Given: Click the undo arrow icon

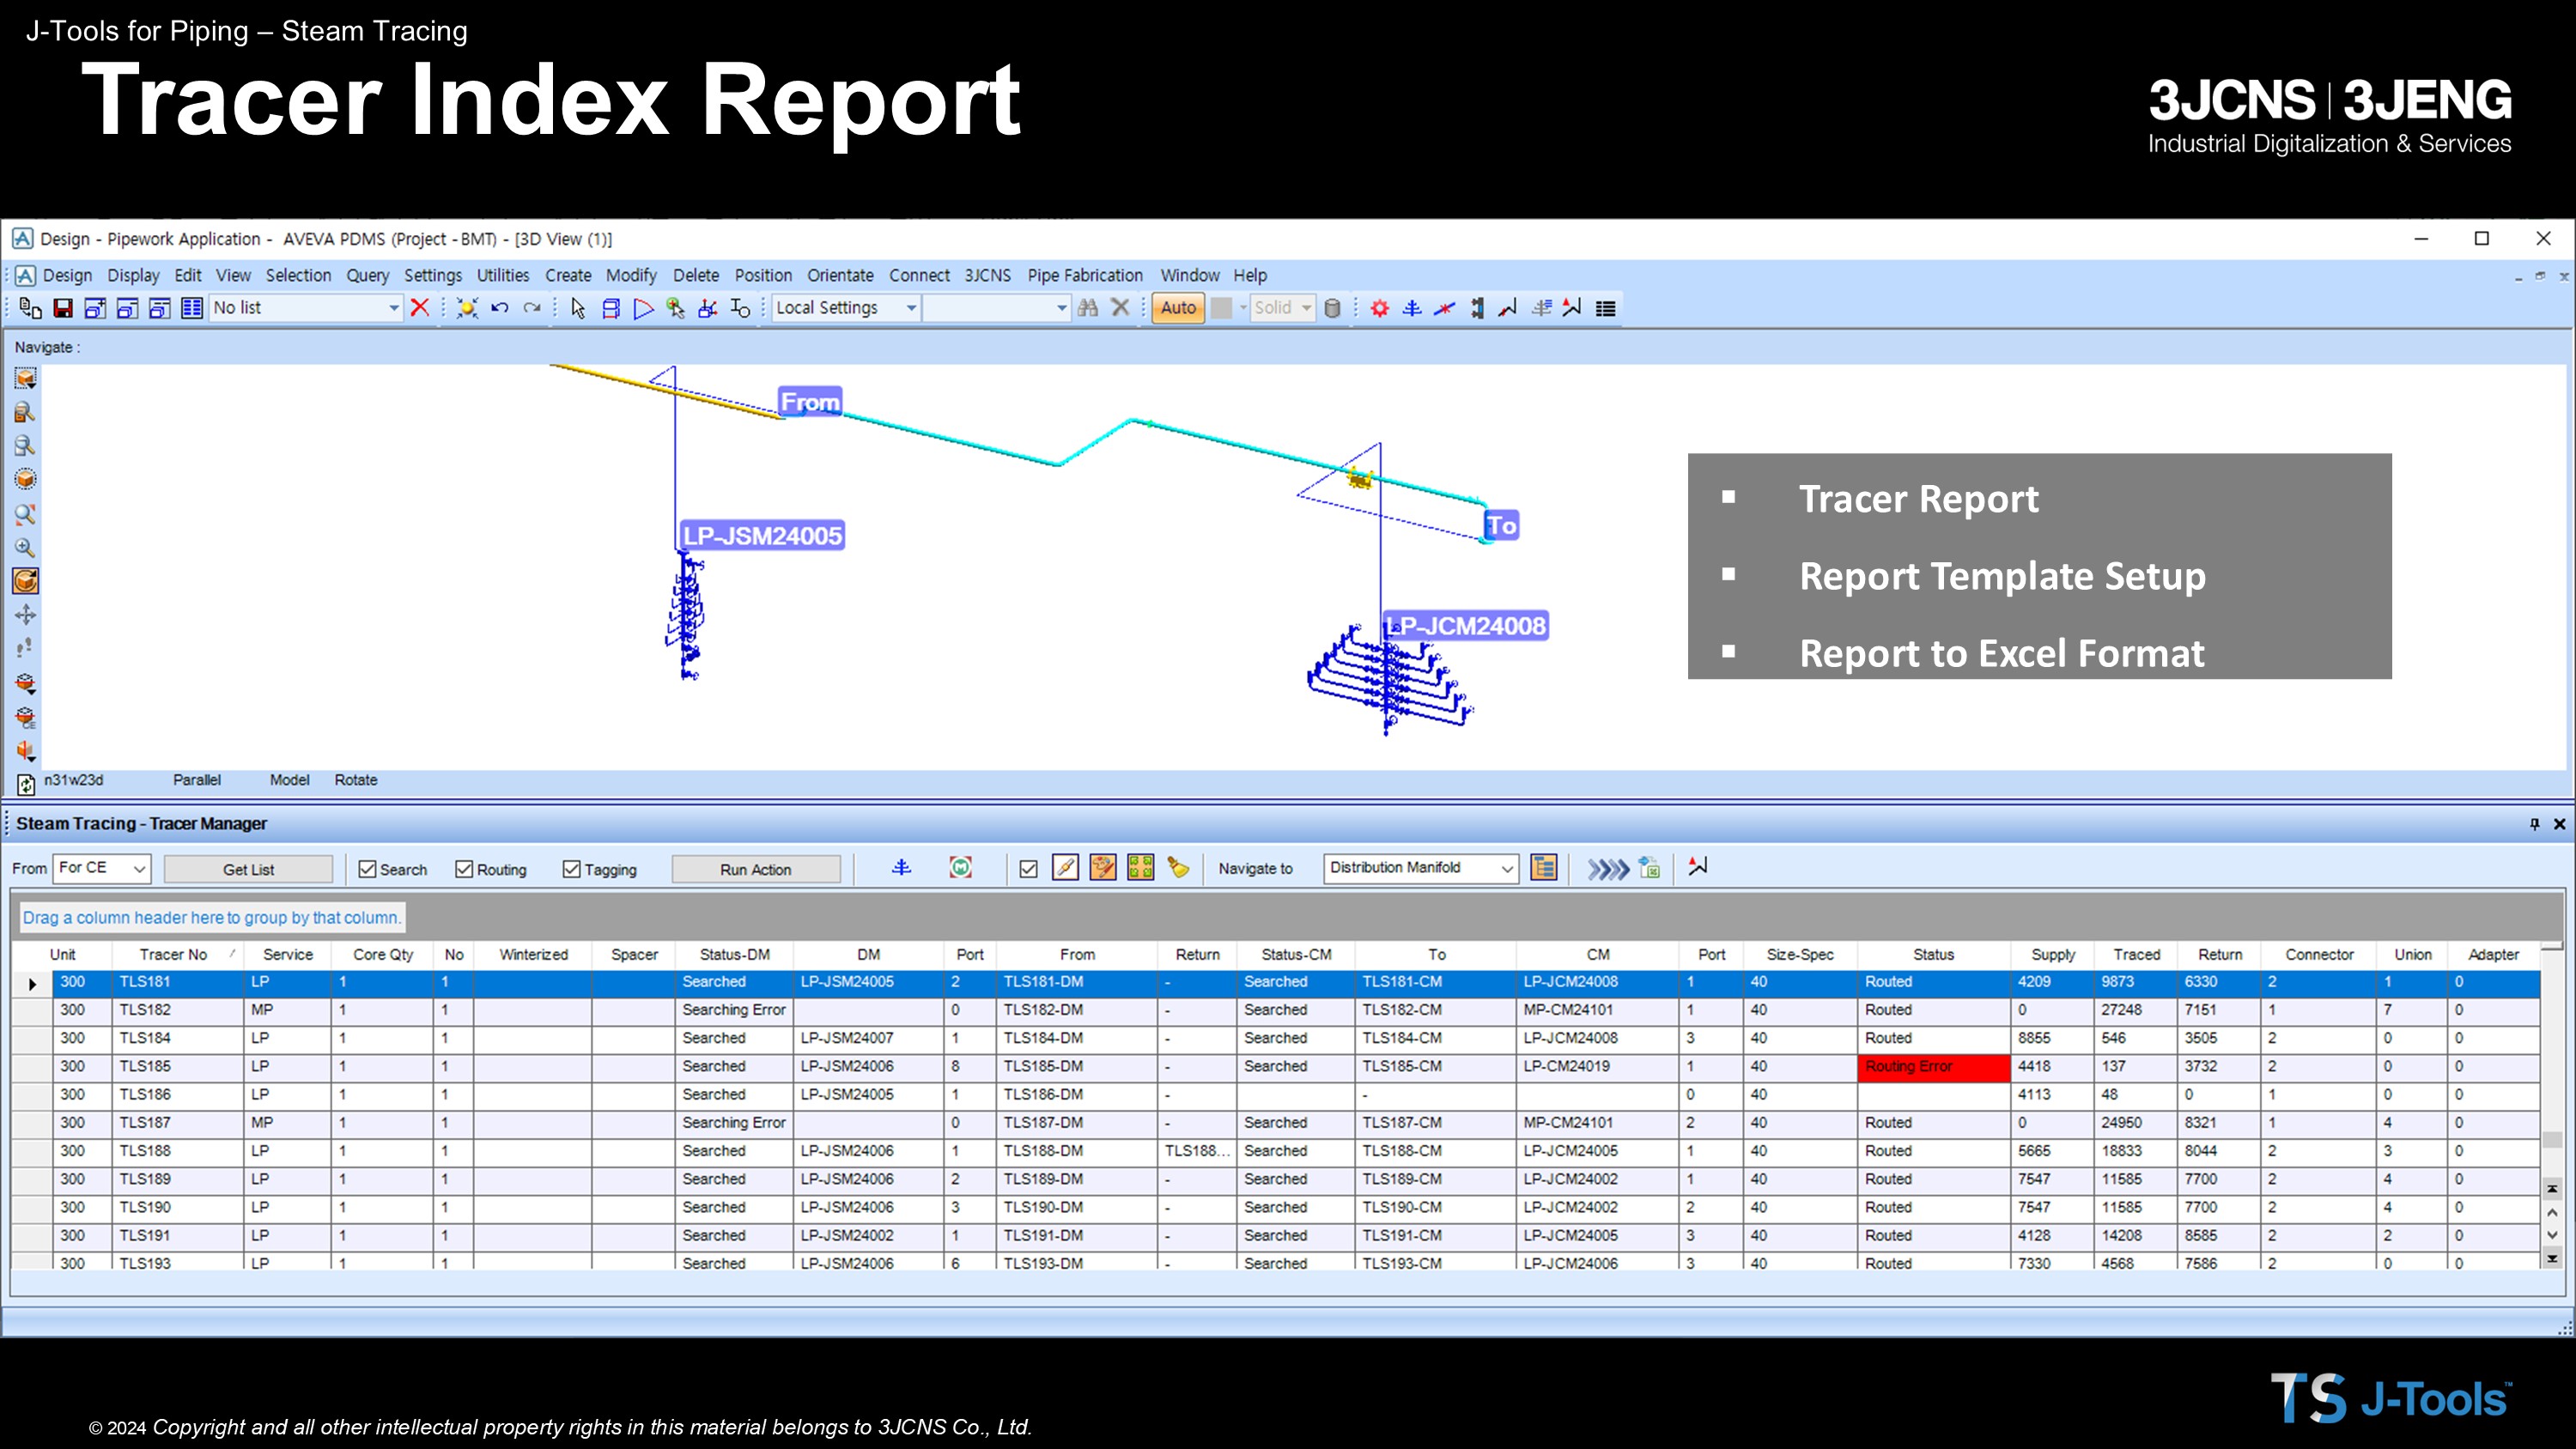Looking at the screenshot, I should point(500,308).
